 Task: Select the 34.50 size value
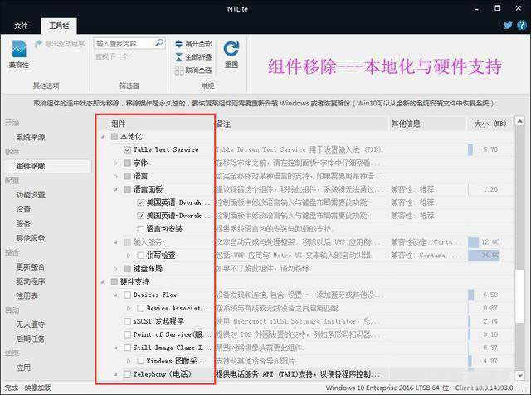490,255
